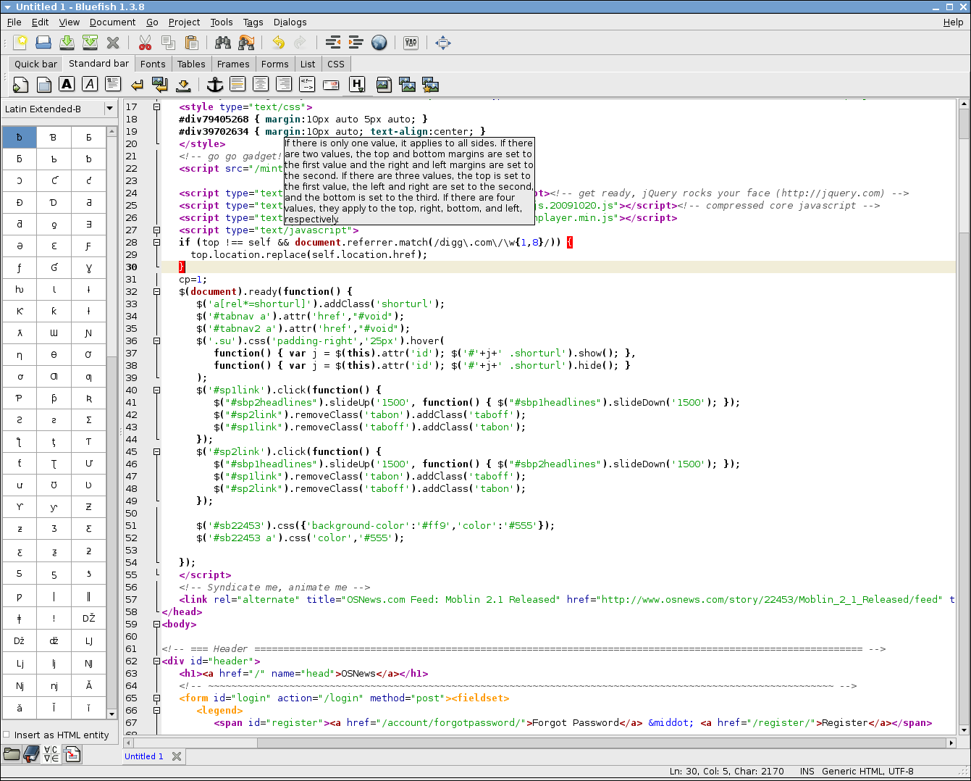971x781 pixels.
Task: Click the Fullscreen toolbar icon
Action: [x=443, y=43]
